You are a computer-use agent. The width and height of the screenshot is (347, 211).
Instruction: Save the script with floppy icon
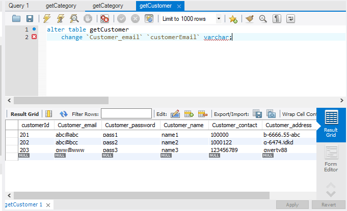[x=30, y=19]
